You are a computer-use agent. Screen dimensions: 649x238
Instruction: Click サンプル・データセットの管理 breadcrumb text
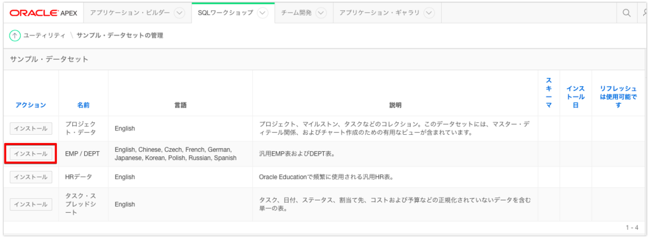click(x=120, y=35)
